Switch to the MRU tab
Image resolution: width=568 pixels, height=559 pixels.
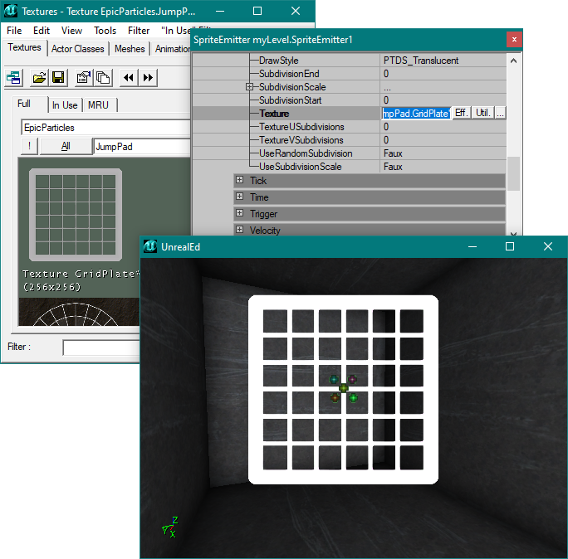pos(98,105)
